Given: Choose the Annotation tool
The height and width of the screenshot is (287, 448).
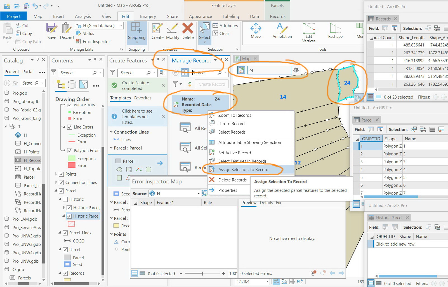Looking at the screenshot, I should [282, 30].
